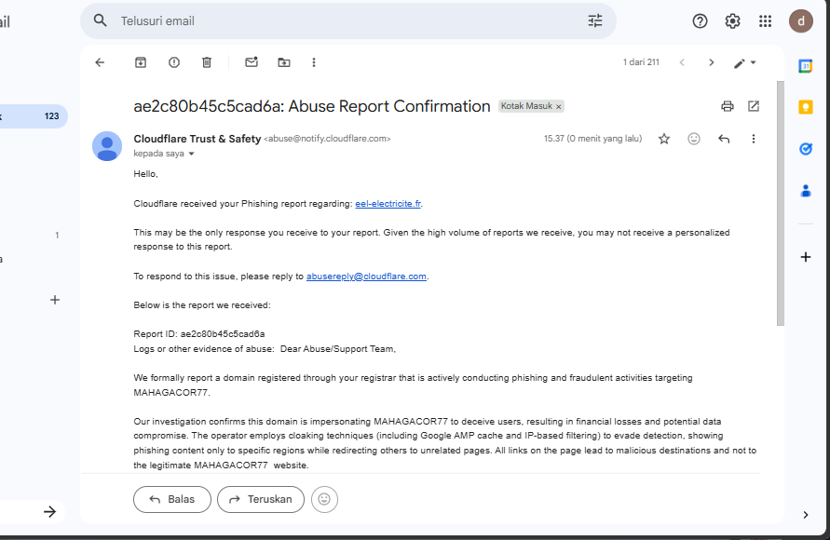Click the email scrollbar thumb
The image size is (830, 540).
tap(780, 204)
